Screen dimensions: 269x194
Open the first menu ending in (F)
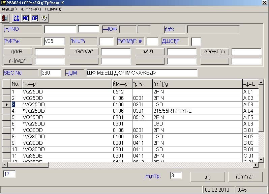pos(9,9)
